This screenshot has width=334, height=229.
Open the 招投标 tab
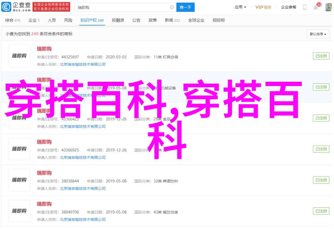tap(219, 20)
